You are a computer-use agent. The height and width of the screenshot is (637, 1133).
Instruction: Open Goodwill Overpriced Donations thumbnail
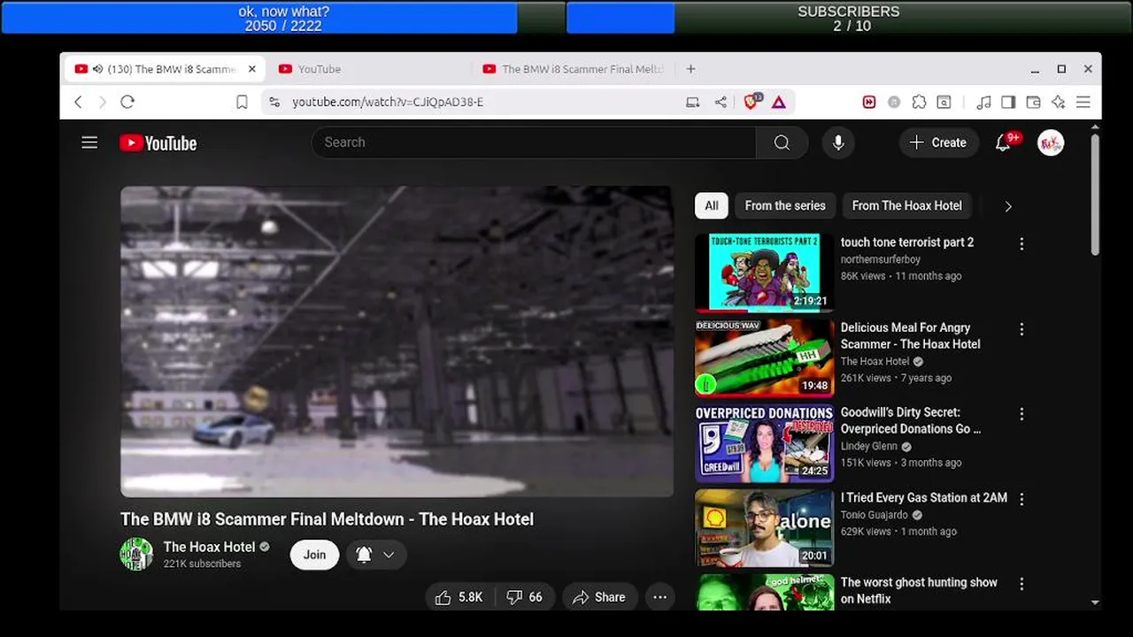click(764, 443)
